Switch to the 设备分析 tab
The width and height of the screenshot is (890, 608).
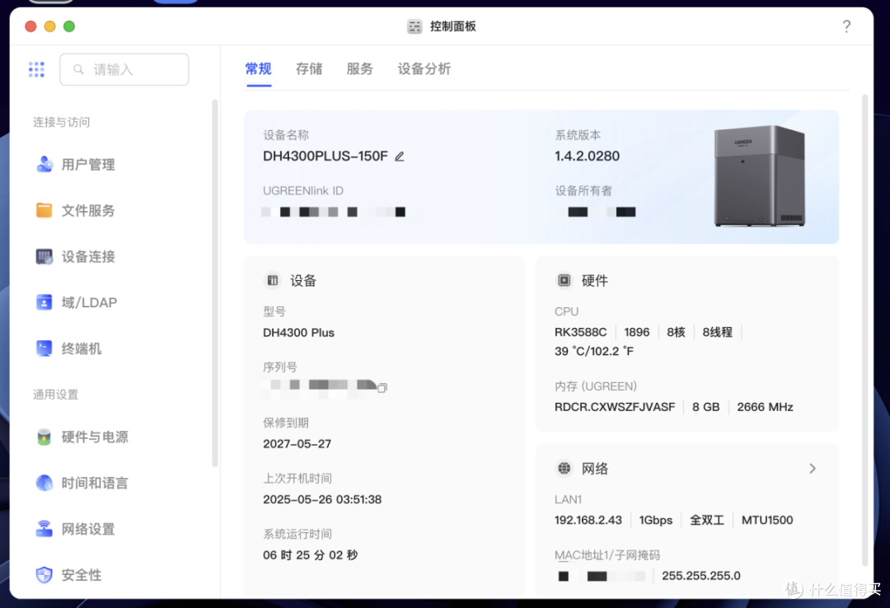424,68
